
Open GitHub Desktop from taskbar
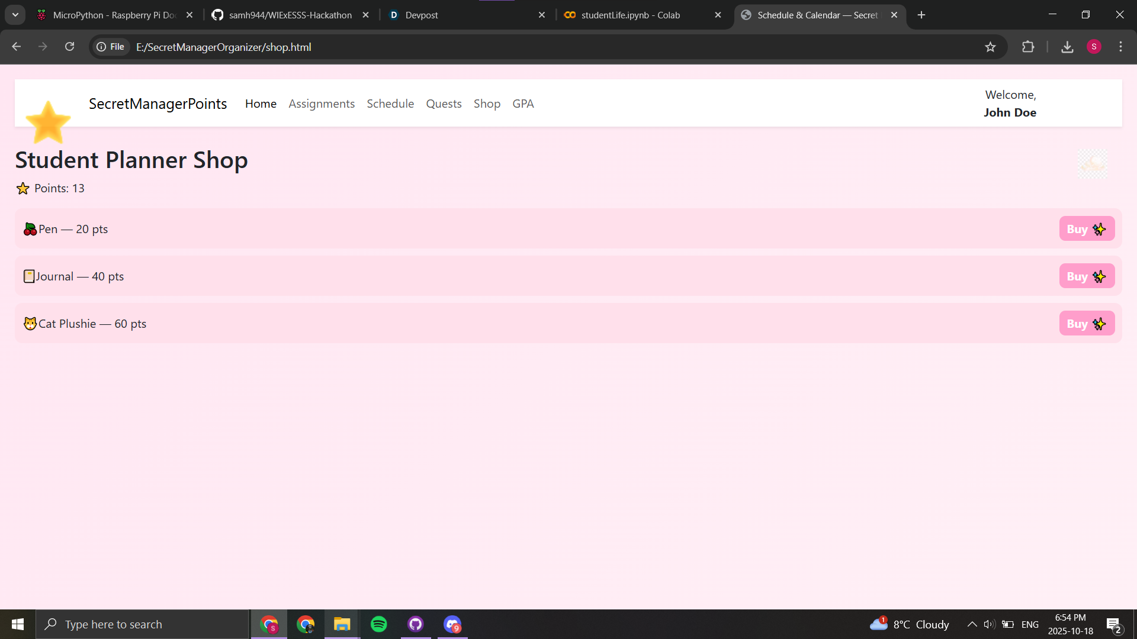[x=415, y=624]
